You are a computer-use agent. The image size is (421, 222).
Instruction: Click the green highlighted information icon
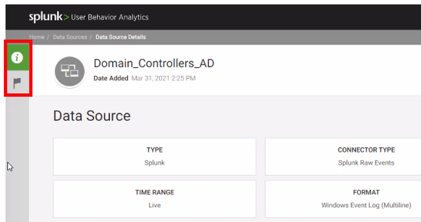click(x=17, y=57)
